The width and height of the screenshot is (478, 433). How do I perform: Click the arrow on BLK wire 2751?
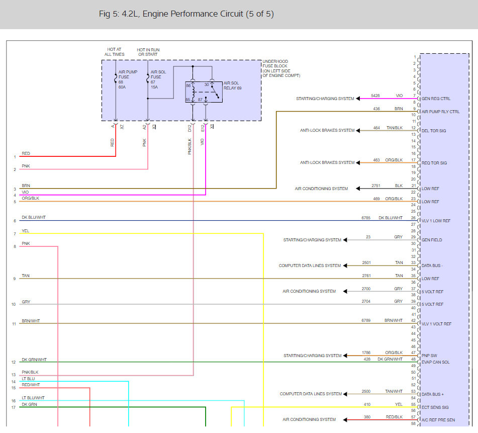[x=358, y=189]
